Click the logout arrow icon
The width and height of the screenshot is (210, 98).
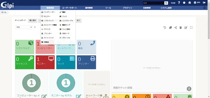click(204, 3)
